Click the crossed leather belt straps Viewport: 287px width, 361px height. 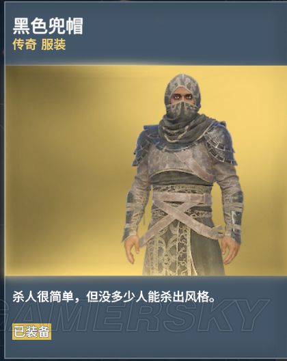tap(182, 213)
